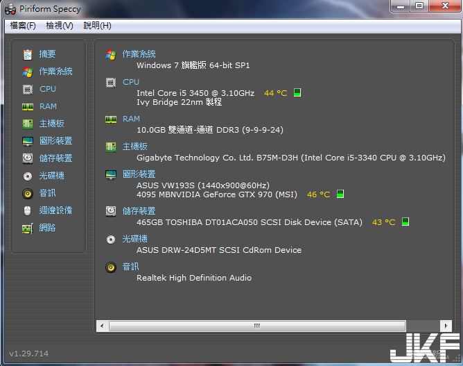Open the 說明(H) help menu
This screenshot has height=366, width=463.
(x=97, y=26)
